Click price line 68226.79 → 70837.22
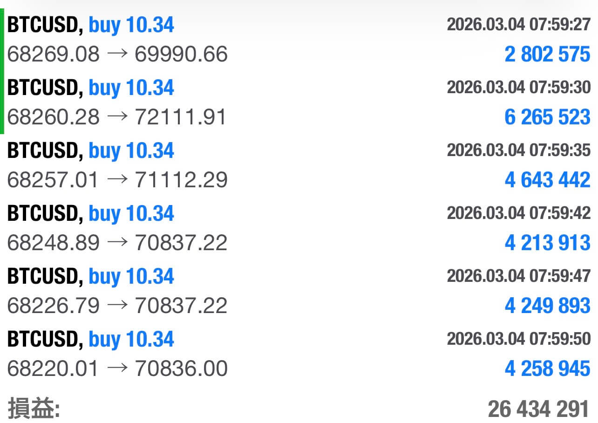 pyautogui.click(x=117, y=306)
